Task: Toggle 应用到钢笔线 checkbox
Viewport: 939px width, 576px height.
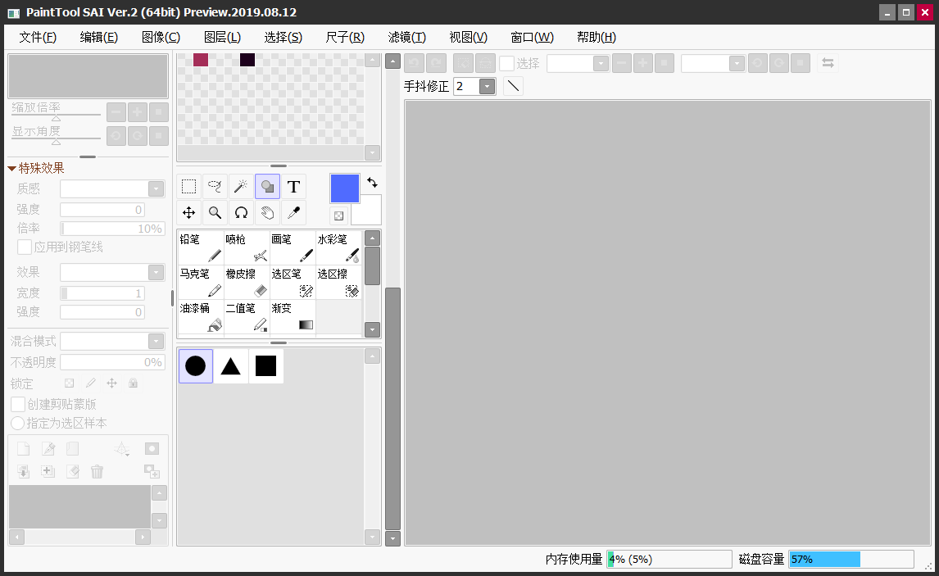Action: [x=25, y=247]
